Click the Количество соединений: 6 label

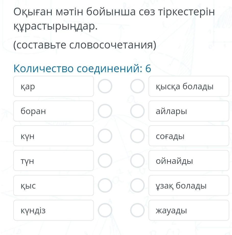pyautogui.click(x=82, y=69)
